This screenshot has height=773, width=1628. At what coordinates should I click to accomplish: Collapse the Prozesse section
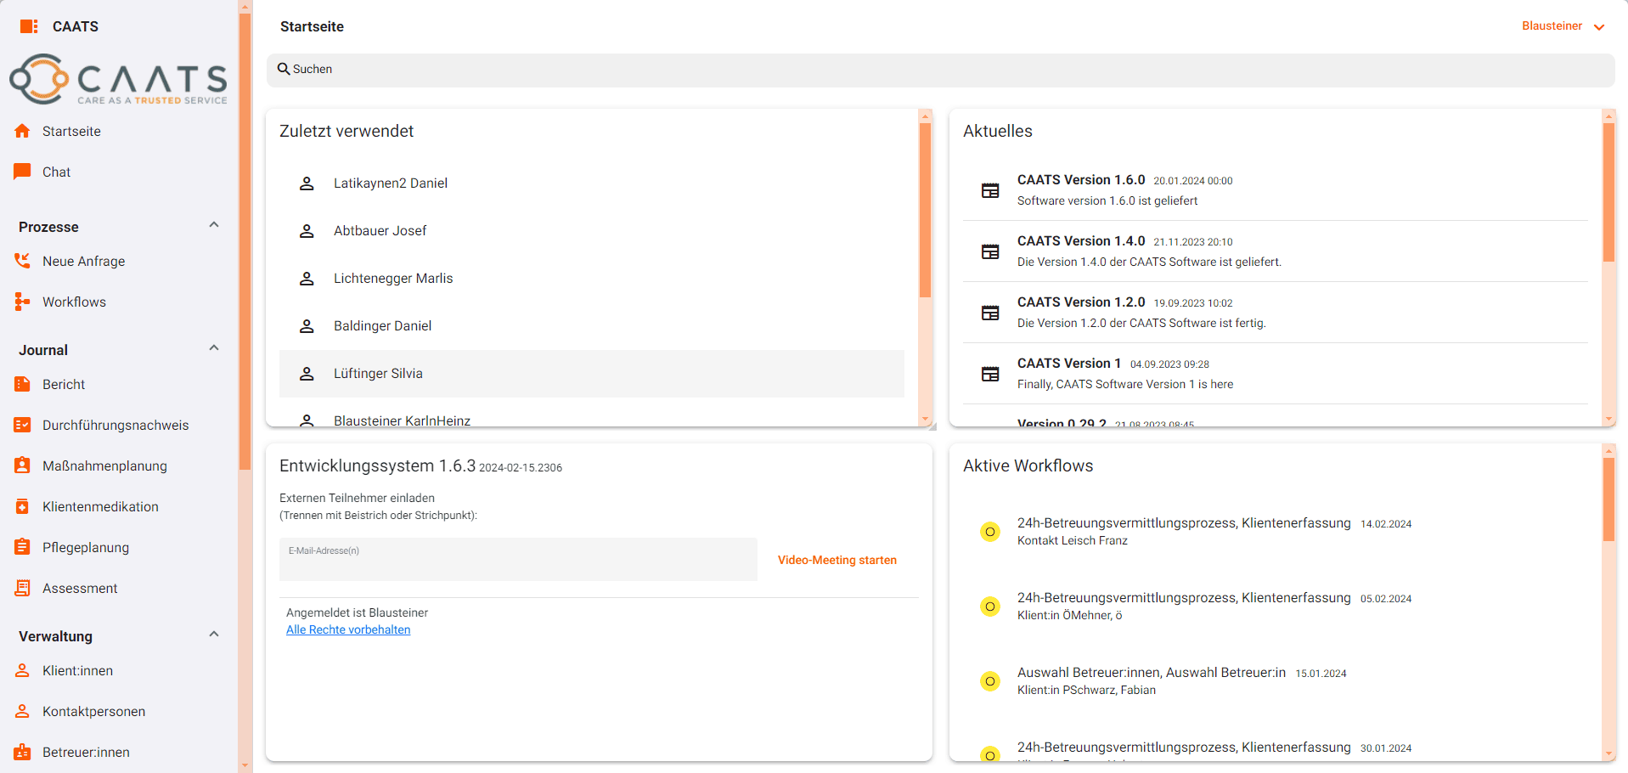click(x=214, y=225)
